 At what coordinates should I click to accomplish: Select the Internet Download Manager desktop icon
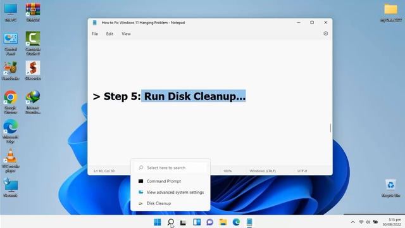click(33, 102)
